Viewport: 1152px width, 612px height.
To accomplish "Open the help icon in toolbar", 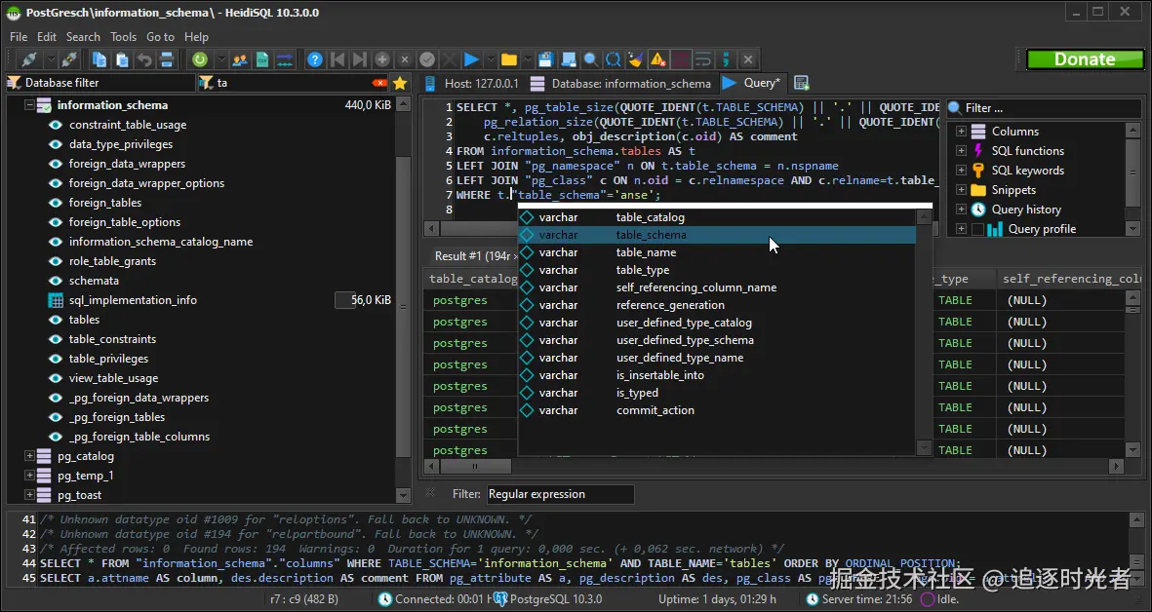I will coord(314,59).
